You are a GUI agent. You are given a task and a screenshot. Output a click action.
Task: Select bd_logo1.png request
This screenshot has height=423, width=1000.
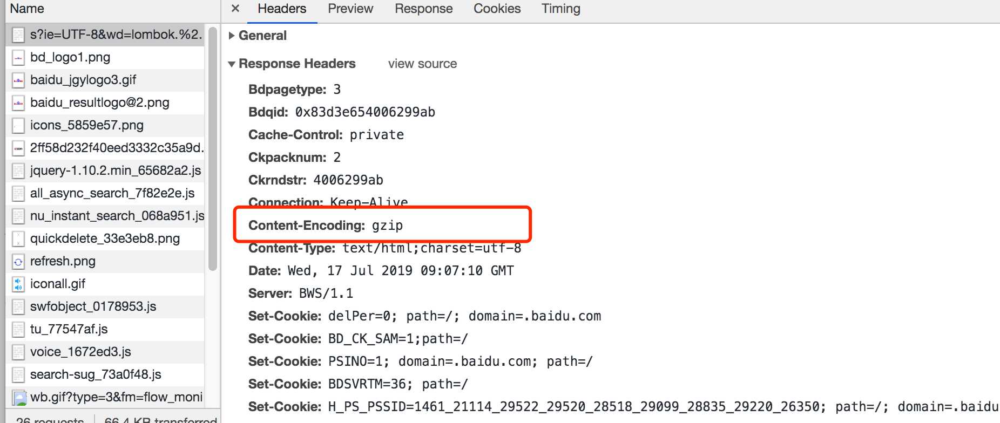coord(105,57)
